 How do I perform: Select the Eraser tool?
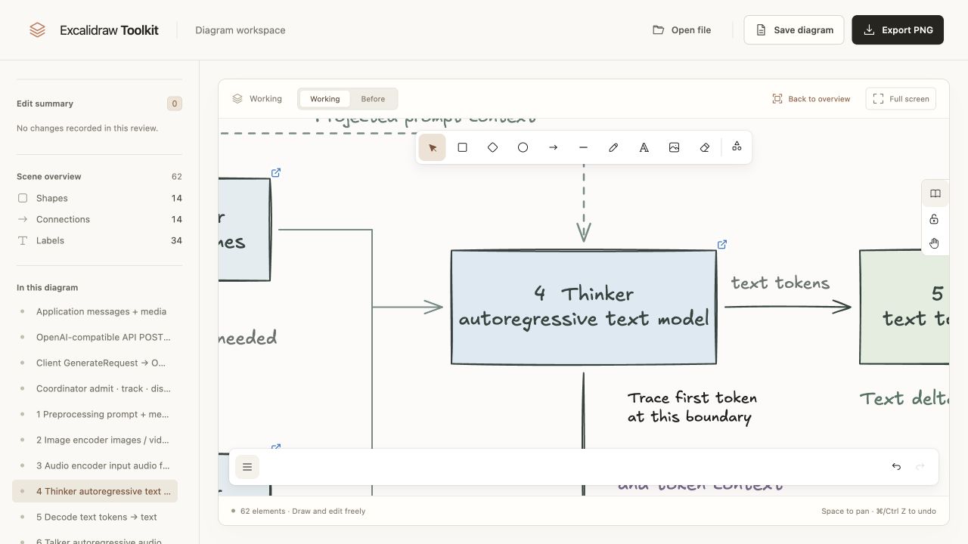(705, 147)
